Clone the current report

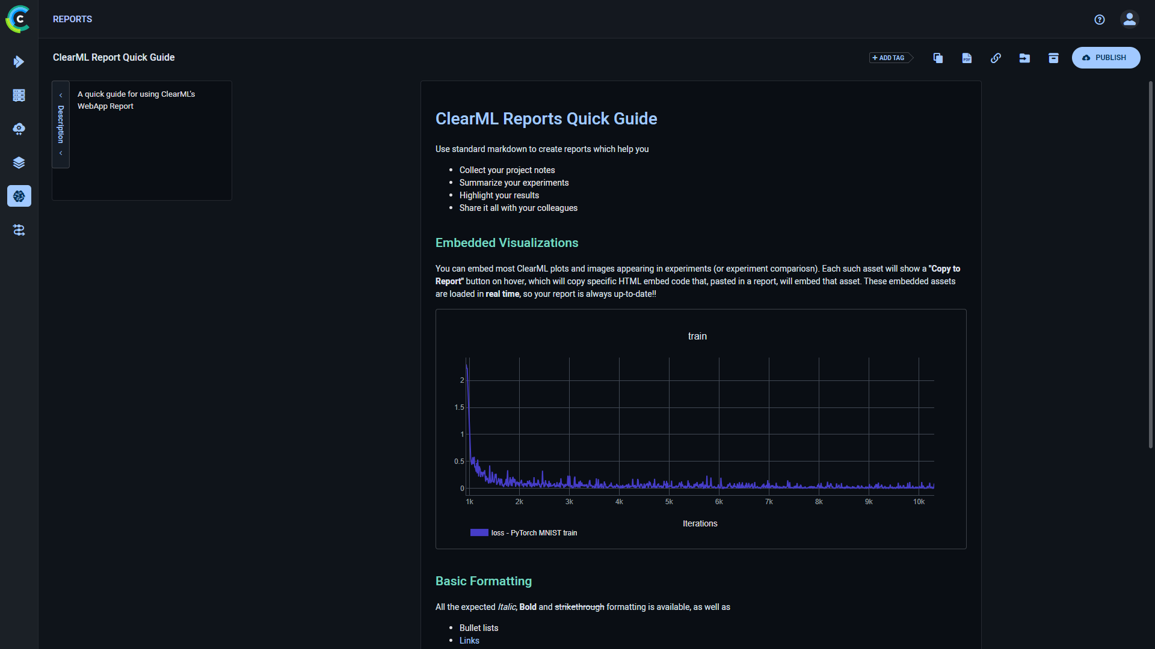(x=938, y=58)
